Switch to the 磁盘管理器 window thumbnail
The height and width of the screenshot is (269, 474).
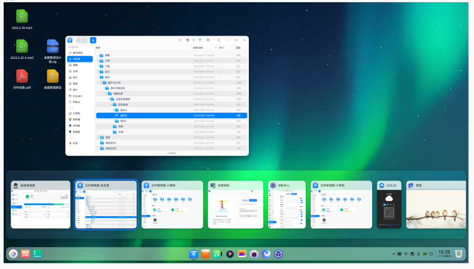[x=40, y=205]
